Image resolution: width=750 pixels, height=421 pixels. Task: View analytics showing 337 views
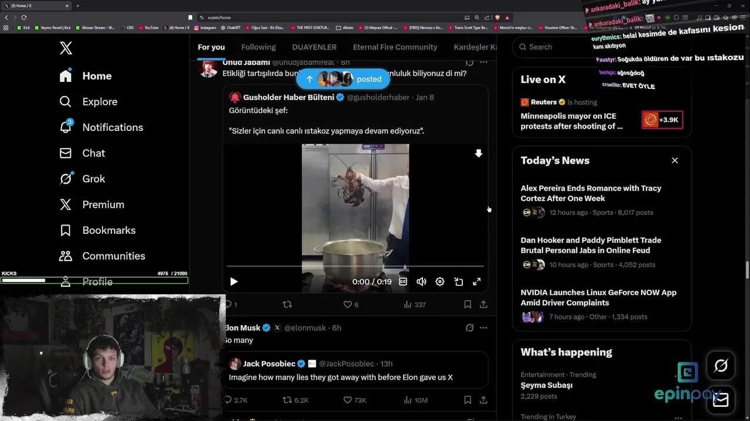pos(415,305)
